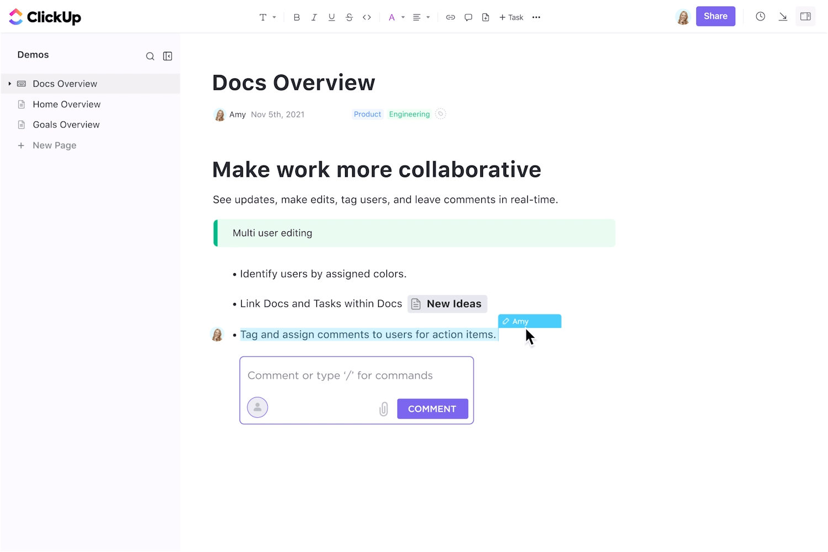Toggle bold formatting
Image resolution: width=828 pixels, height=552 pixels.
pos(296,17)
